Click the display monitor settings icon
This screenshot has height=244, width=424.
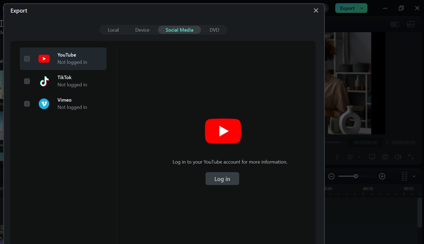372,157
